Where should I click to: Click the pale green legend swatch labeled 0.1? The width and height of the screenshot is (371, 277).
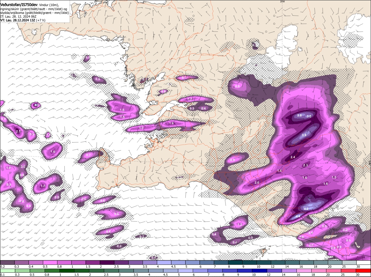click(x=8, y=270)
